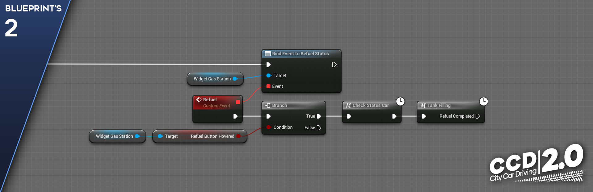Click the Branch node Condition pin
The width and height of the screenshot is (593, 192).
[269, 127]
